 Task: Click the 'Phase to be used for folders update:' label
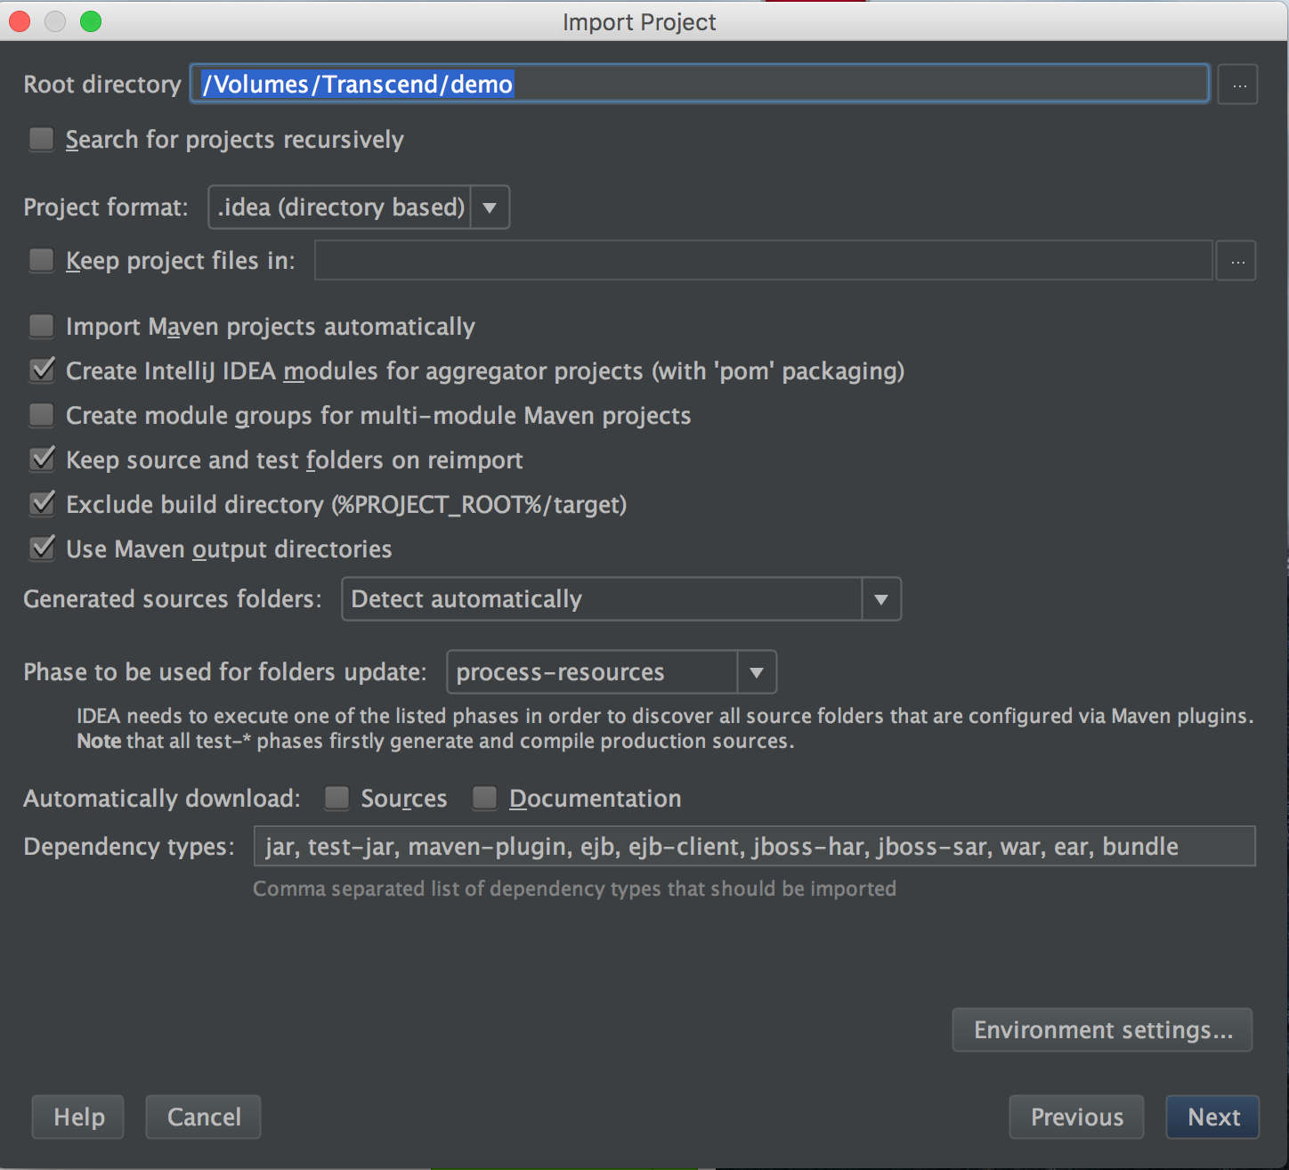(225, 672)
